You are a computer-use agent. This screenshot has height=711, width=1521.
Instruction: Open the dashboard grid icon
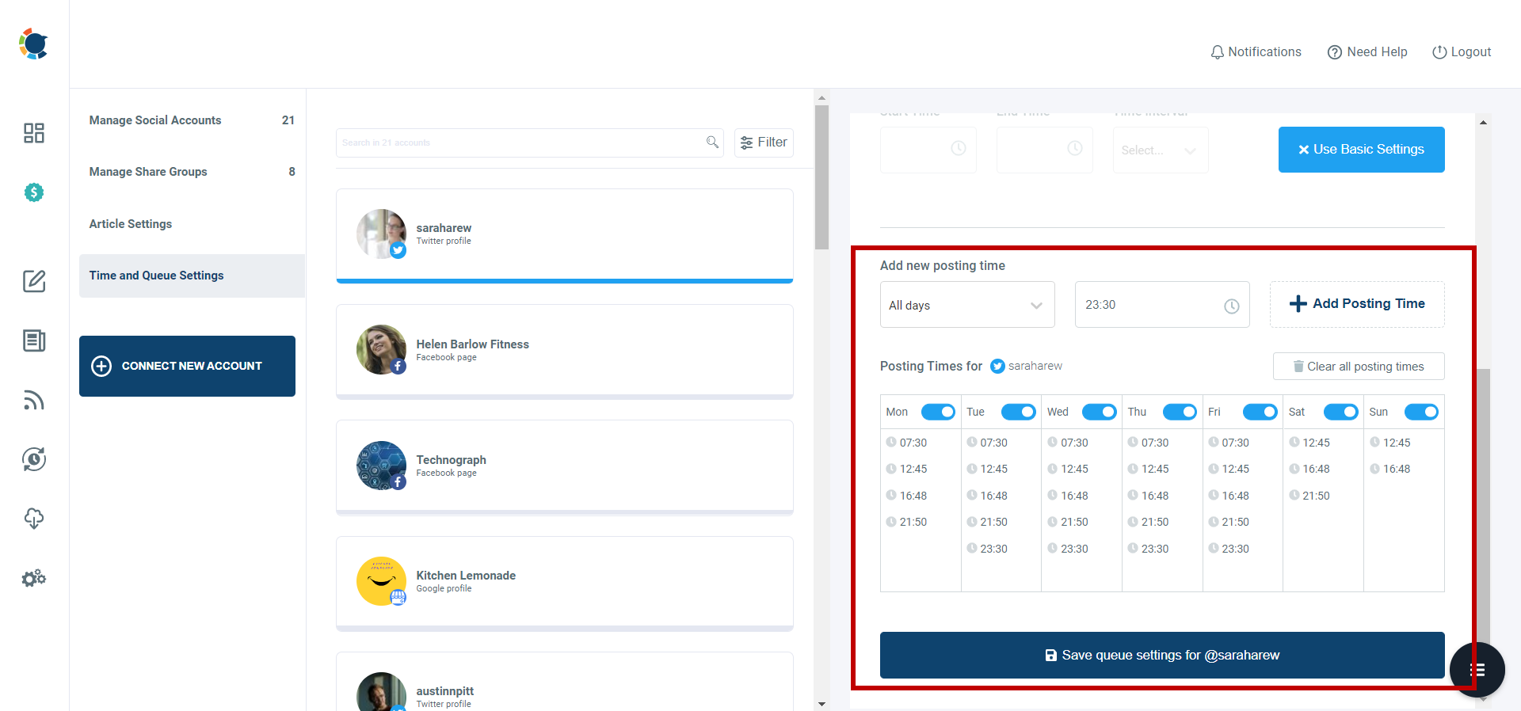click(34, 133)
